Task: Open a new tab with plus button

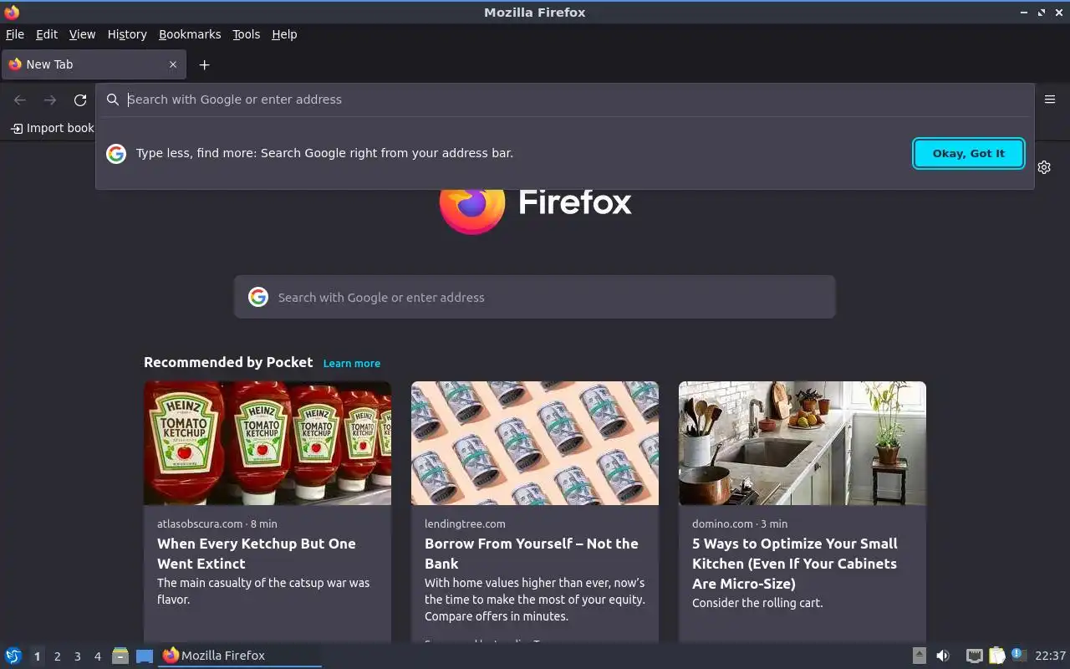Action: tap(204, 64)
